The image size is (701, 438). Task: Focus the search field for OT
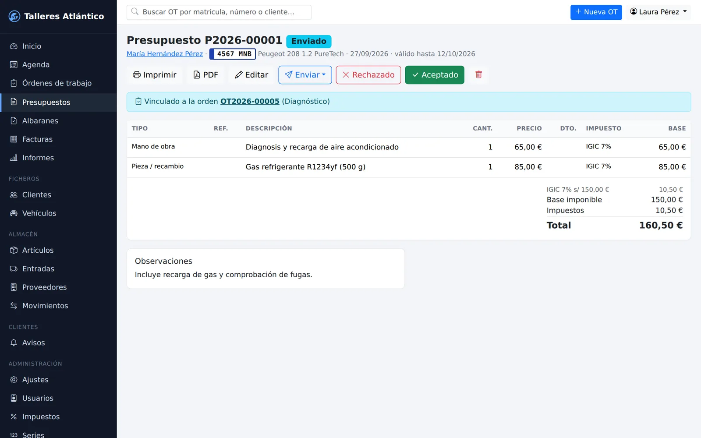coord(219,12)
